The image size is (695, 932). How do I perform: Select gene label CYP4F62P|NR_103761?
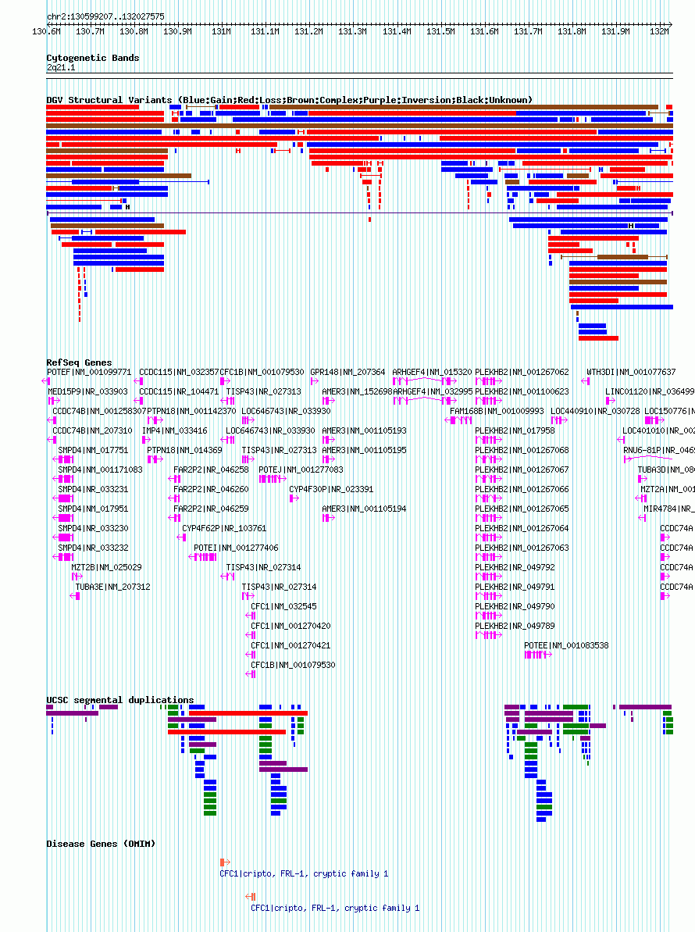point(225,528)
